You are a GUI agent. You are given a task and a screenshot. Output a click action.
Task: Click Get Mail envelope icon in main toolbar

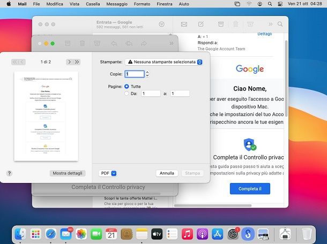point(184,25)
